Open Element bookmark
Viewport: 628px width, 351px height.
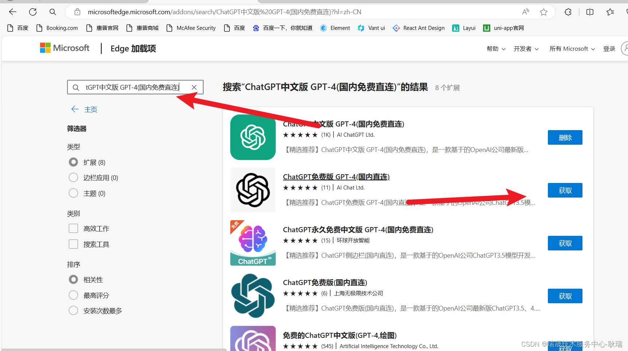335,28
